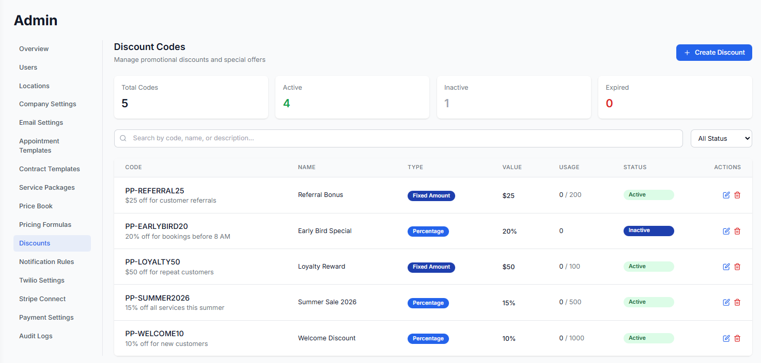Edit the PP-WELCOME10 discount
Screen dimensions: 761x363
[x=726, y=338]
